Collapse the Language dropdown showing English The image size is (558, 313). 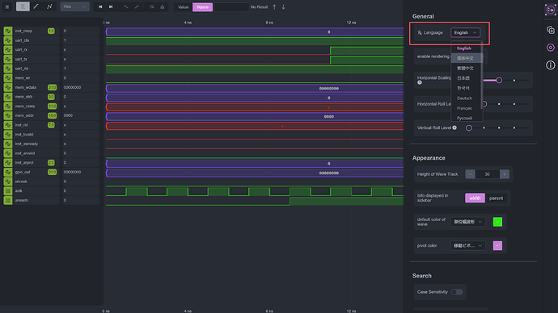coord(465,32)
